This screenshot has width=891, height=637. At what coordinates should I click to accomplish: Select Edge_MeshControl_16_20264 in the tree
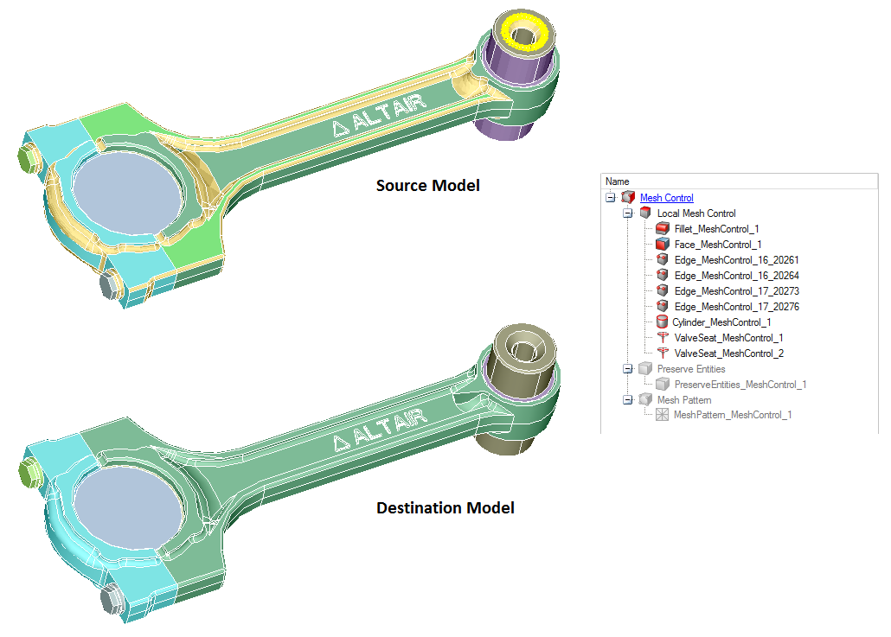coord(724,276)
